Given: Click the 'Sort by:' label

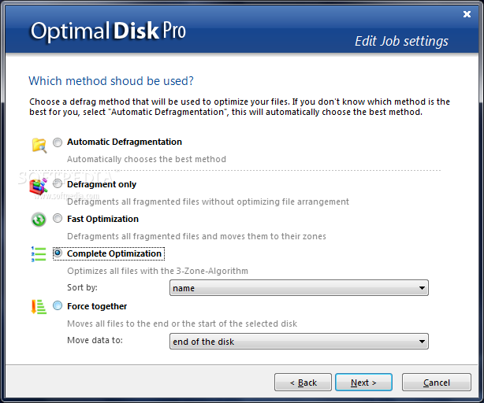Looking at the screenshot, I should 83,287.
